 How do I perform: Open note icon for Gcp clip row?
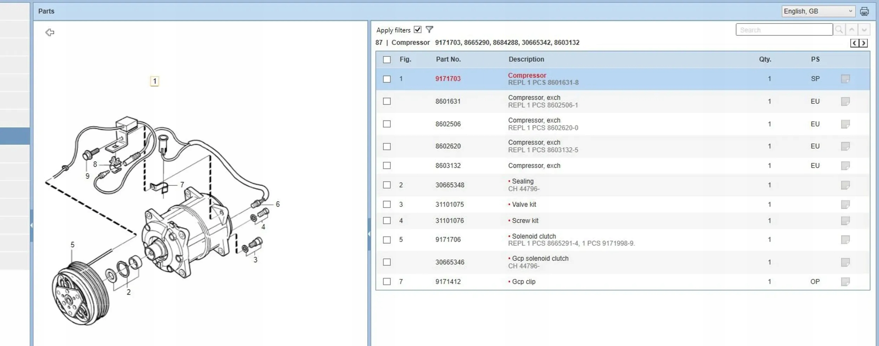[x=845, y=282]
